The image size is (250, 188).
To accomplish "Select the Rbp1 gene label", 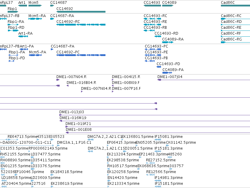I will click(12, 9).
